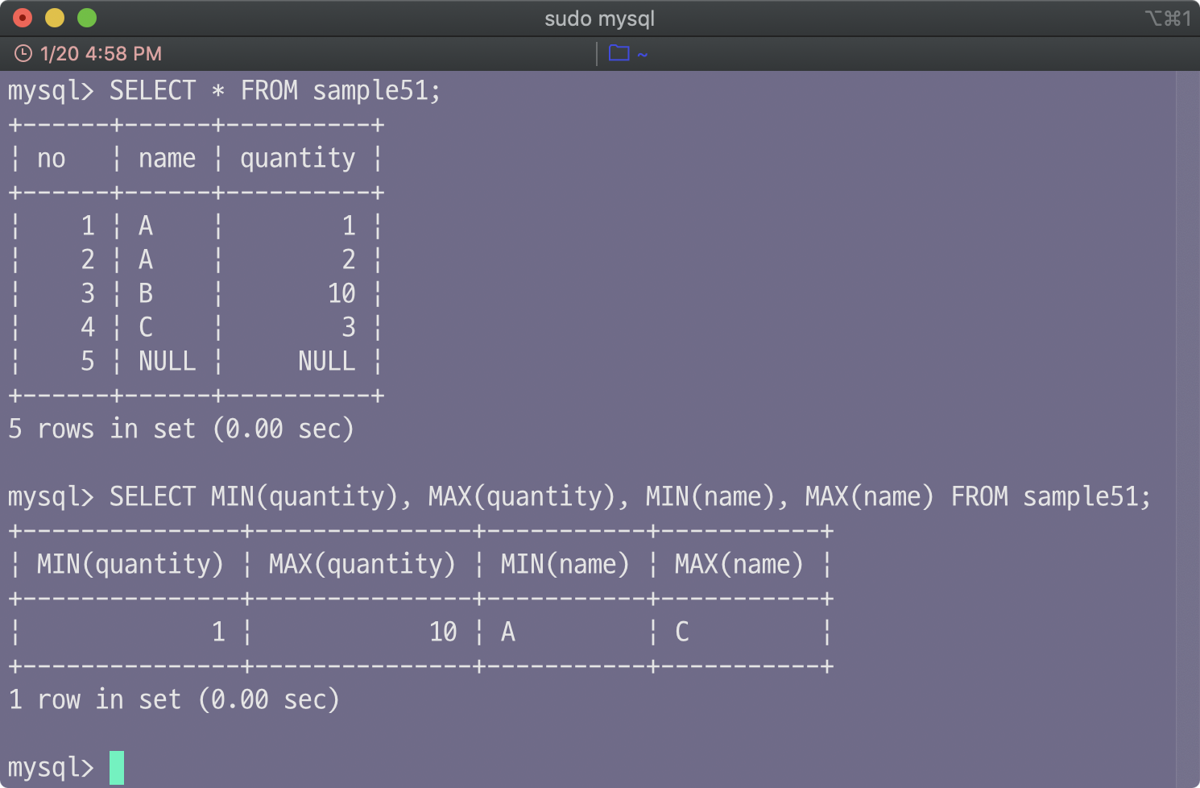Click the terminal's vertical scrollbar track

[x=1188, y=429]
